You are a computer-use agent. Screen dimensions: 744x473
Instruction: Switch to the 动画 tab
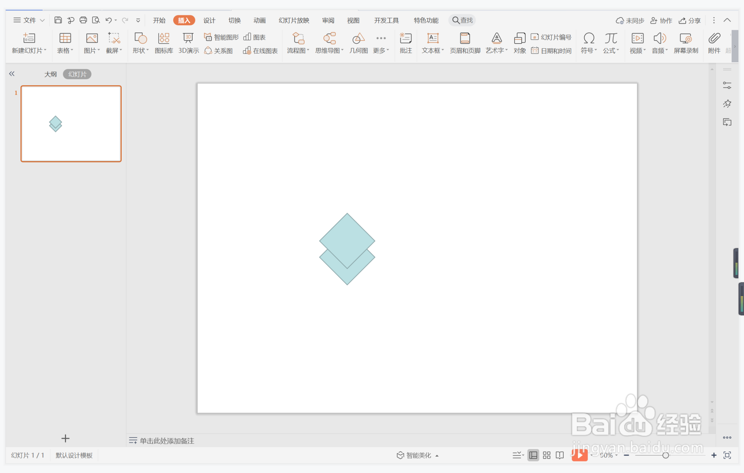(259, 20)
